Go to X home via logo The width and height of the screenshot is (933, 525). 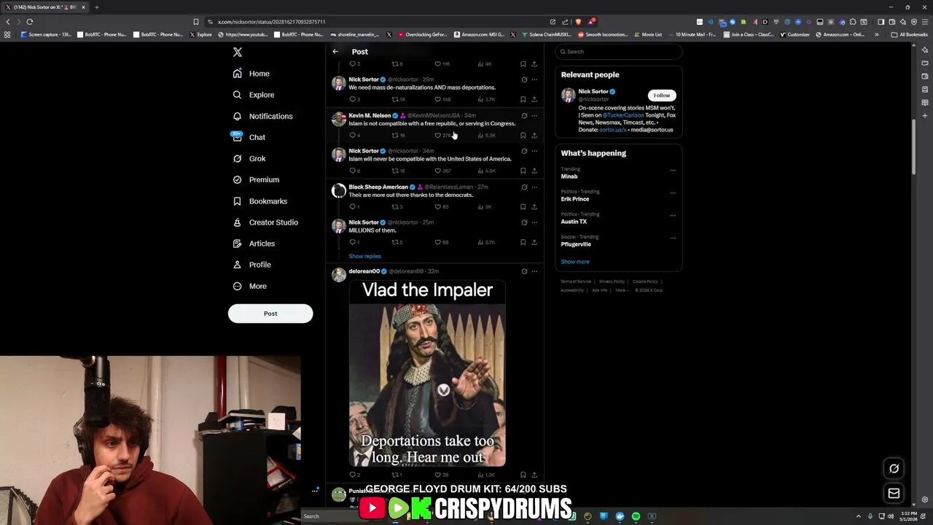(237, 52)
